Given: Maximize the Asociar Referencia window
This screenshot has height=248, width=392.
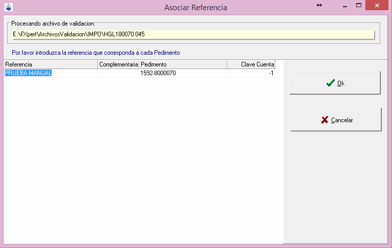Looking at the screenshot, I should pos(359,5).
